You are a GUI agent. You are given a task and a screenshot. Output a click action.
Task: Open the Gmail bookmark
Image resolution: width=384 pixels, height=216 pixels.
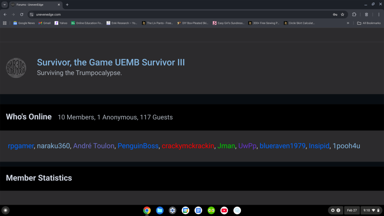point(45,23)
